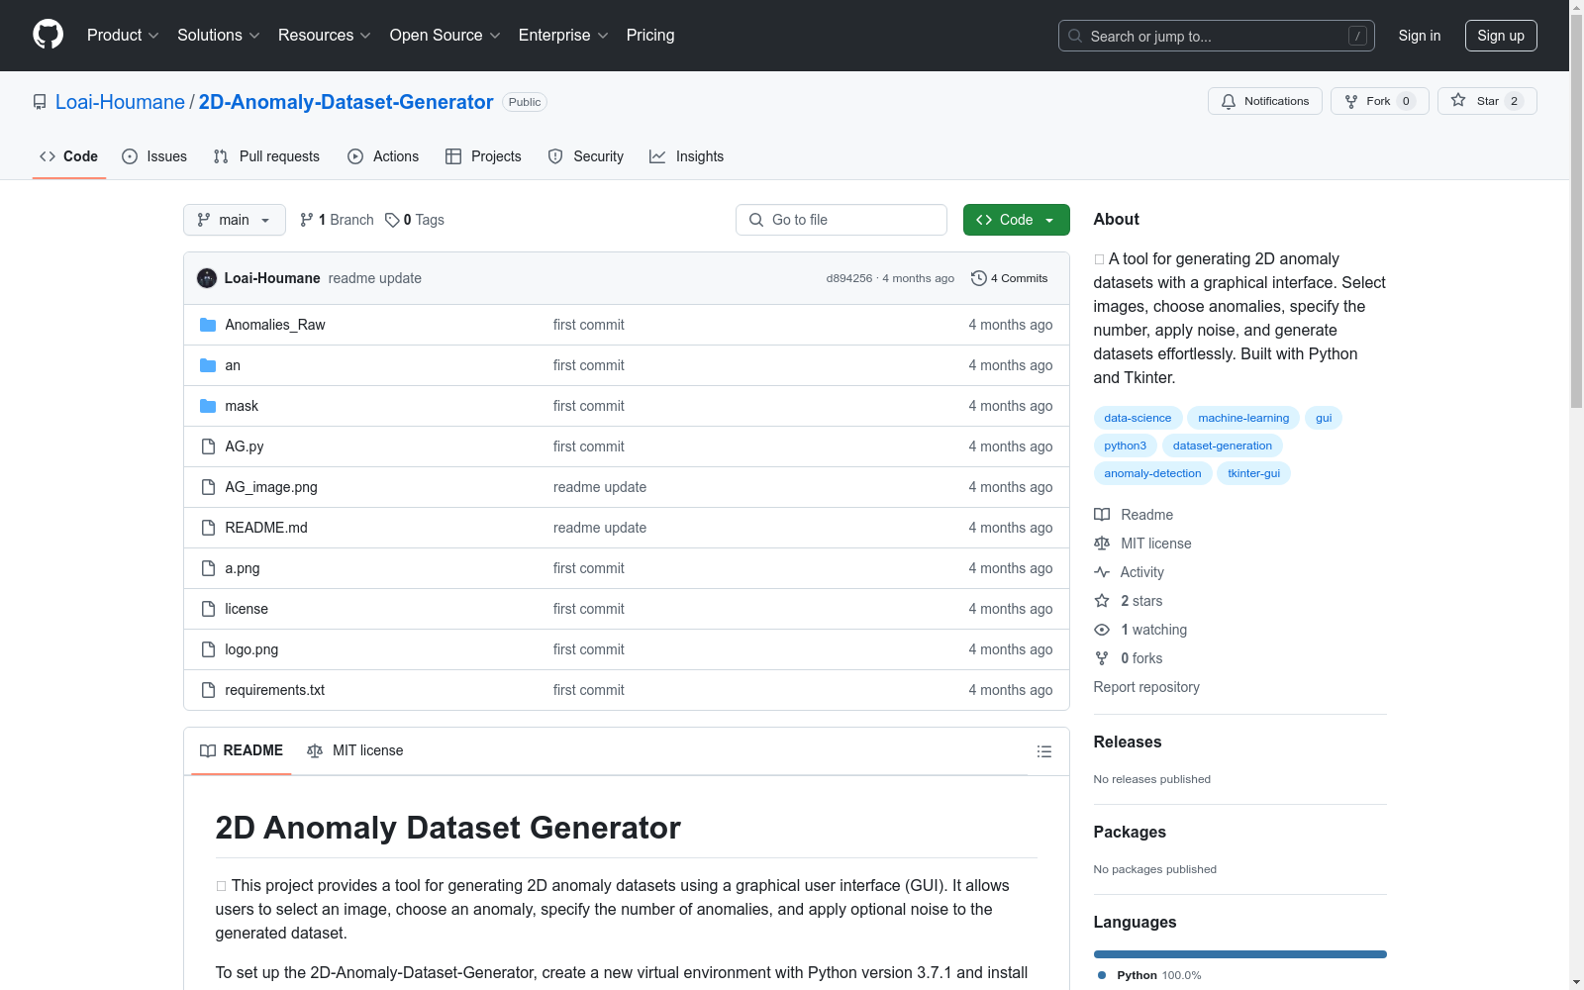Image resolution: width=1584 pixels, height=990 pixels.
Task: Click the fork icon beside 0 forks
Action: 1102,658
